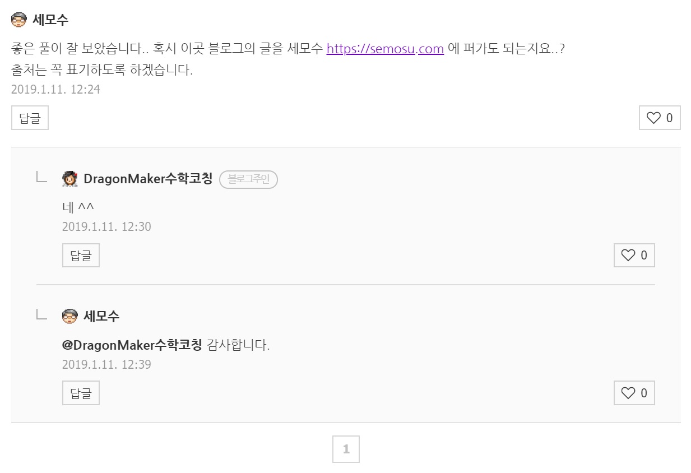Image resolution: width=691 pixels, height=473 pixels.
Task: Click the reply-indent arrow beside DragonMaker수학코칭
Action: (x=41, y=178)
